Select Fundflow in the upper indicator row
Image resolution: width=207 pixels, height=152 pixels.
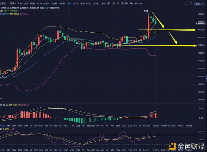(x=156, y=126)
